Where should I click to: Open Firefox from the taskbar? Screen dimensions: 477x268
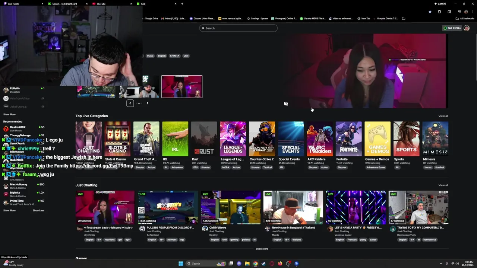coord(280,264)
